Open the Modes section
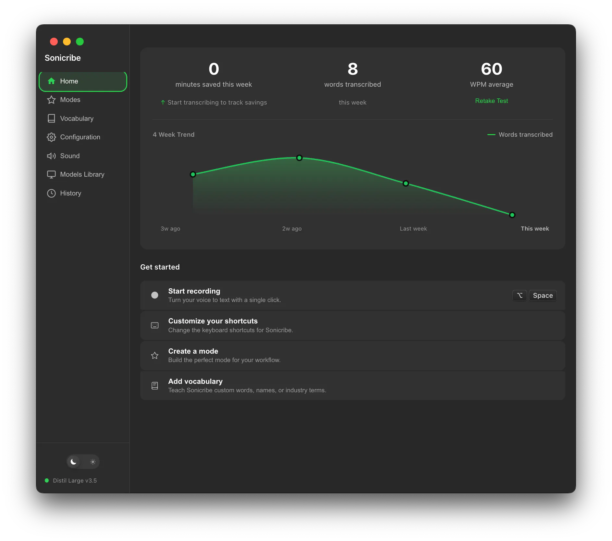This screenshot has height=541, width=612. pos(83,100)
